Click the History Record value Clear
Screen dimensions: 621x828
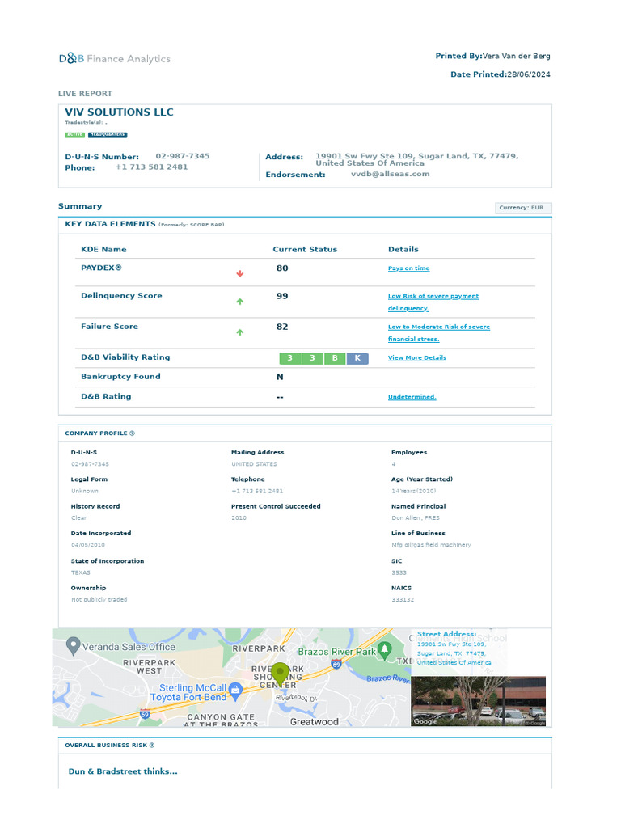[x=79, y=518]
